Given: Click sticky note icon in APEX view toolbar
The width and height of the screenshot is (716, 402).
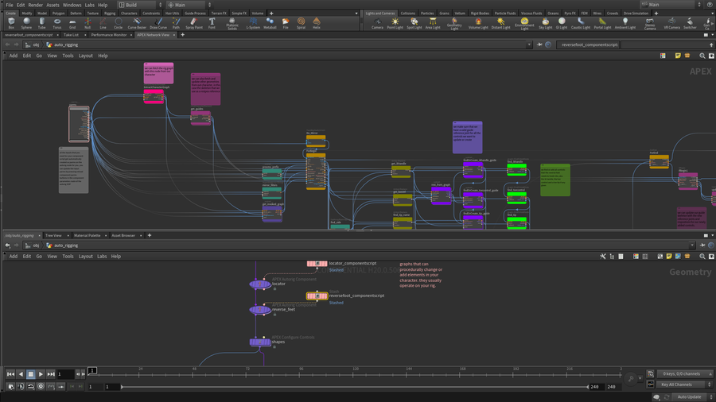Looking at the screenshot, I should pos(678,56).
